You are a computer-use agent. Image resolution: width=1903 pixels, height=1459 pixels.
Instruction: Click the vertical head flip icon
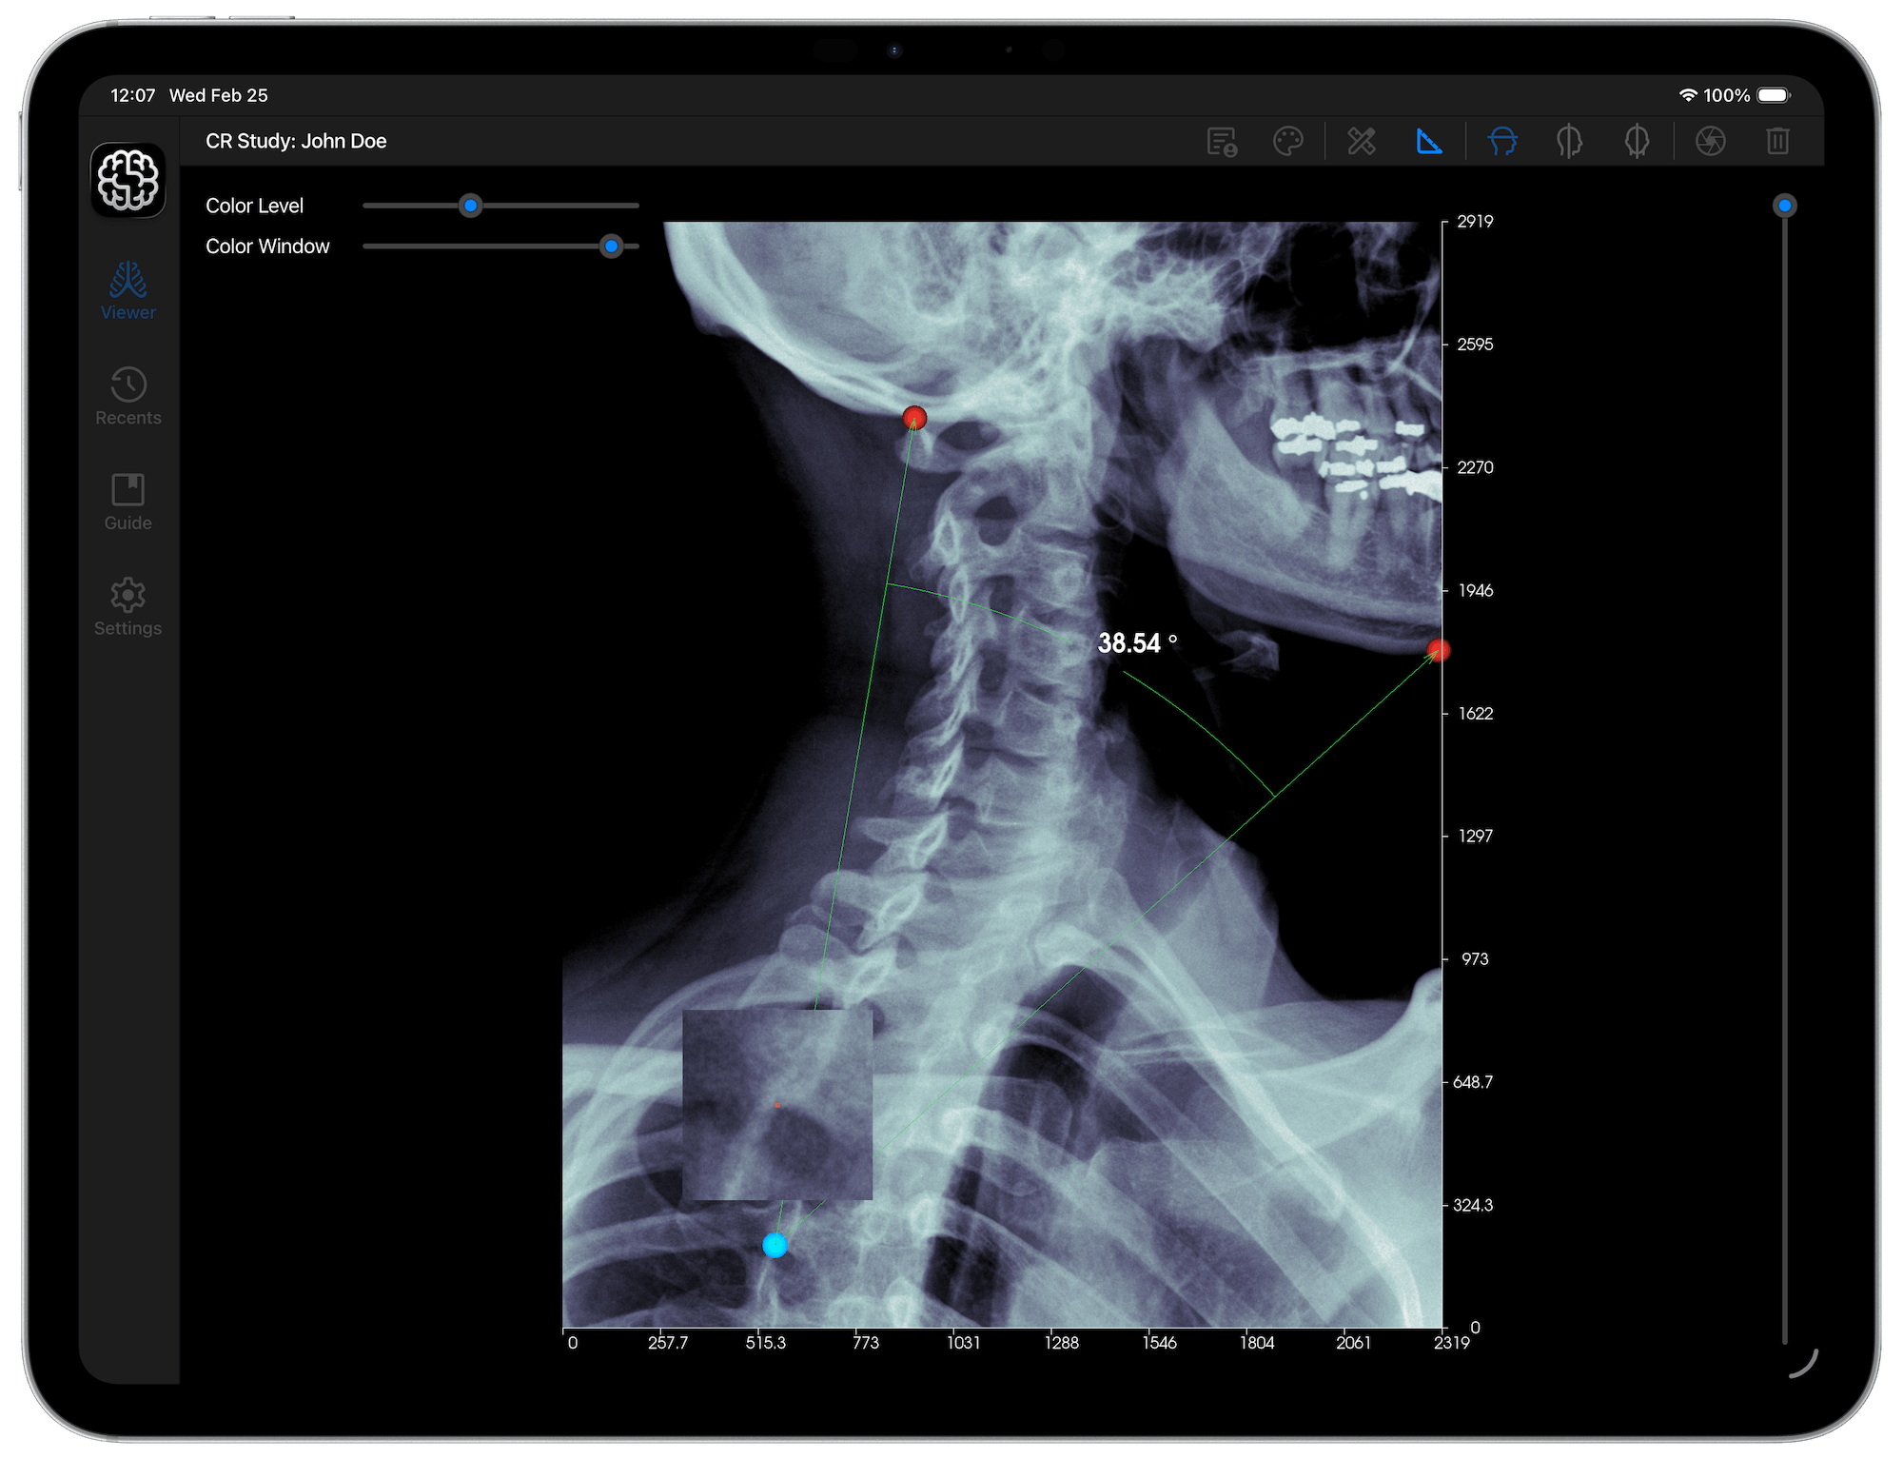click(x=1568, y=142)
